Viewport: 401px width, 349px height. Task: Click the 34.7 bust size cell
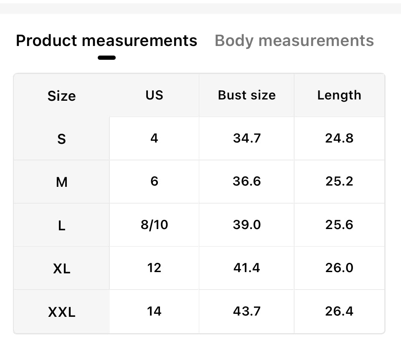pyautogui.click(x=246, y=138)
